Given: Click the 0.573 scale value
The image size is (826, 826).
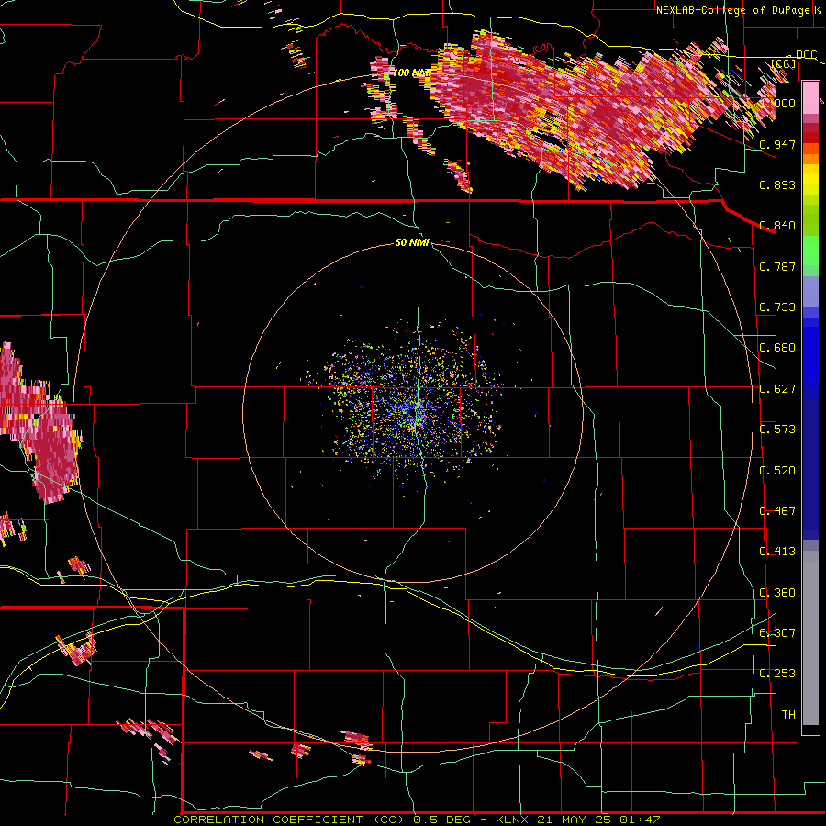Looking at the screenshot, I should (x=777, y=429).
